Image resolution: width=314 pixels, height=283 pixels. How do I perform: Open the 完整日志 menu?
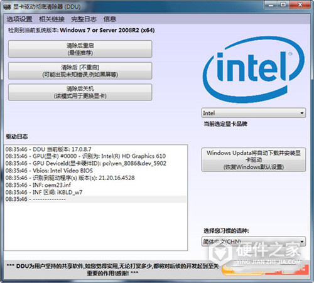point(84,19)
